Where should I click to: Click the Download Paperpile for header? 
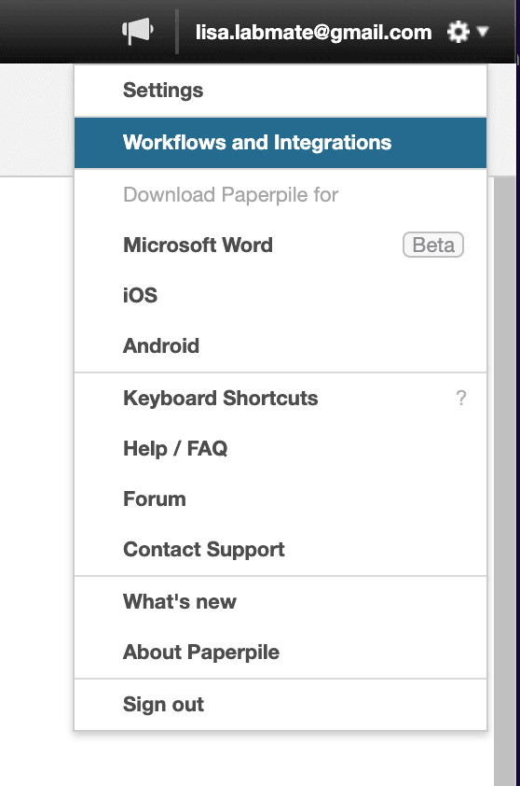click(231, 194)
